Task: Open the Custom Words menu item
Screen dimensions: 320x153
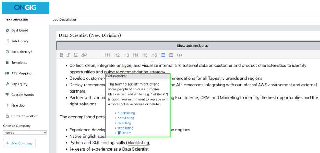Action: point(22,95)
